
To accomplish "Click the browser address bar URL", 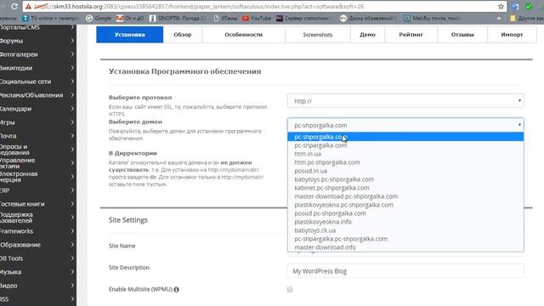I will click(x=199, y=7).
